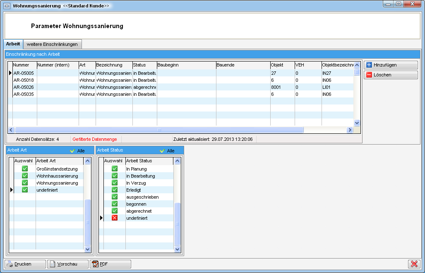Click the Anzahl Datensätze: 4 status entry
Image resolution: width=425 pixels, height=273 pixels.
click(x=37, y=139)
